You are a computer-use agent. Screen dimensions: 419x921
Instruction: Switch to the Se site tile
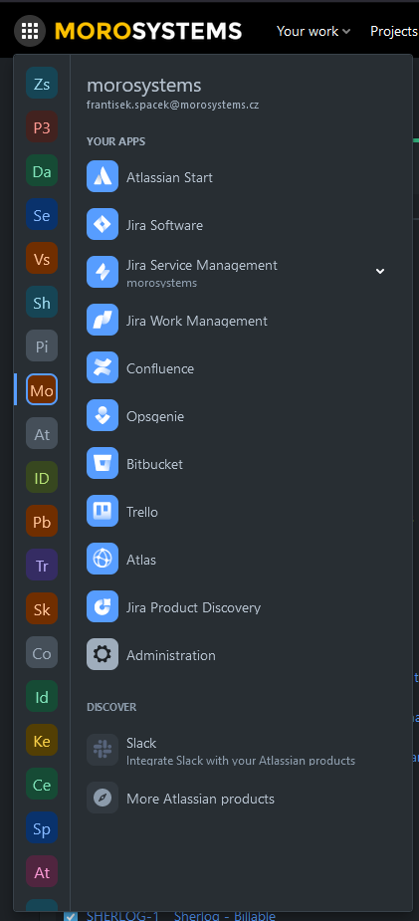42,215
